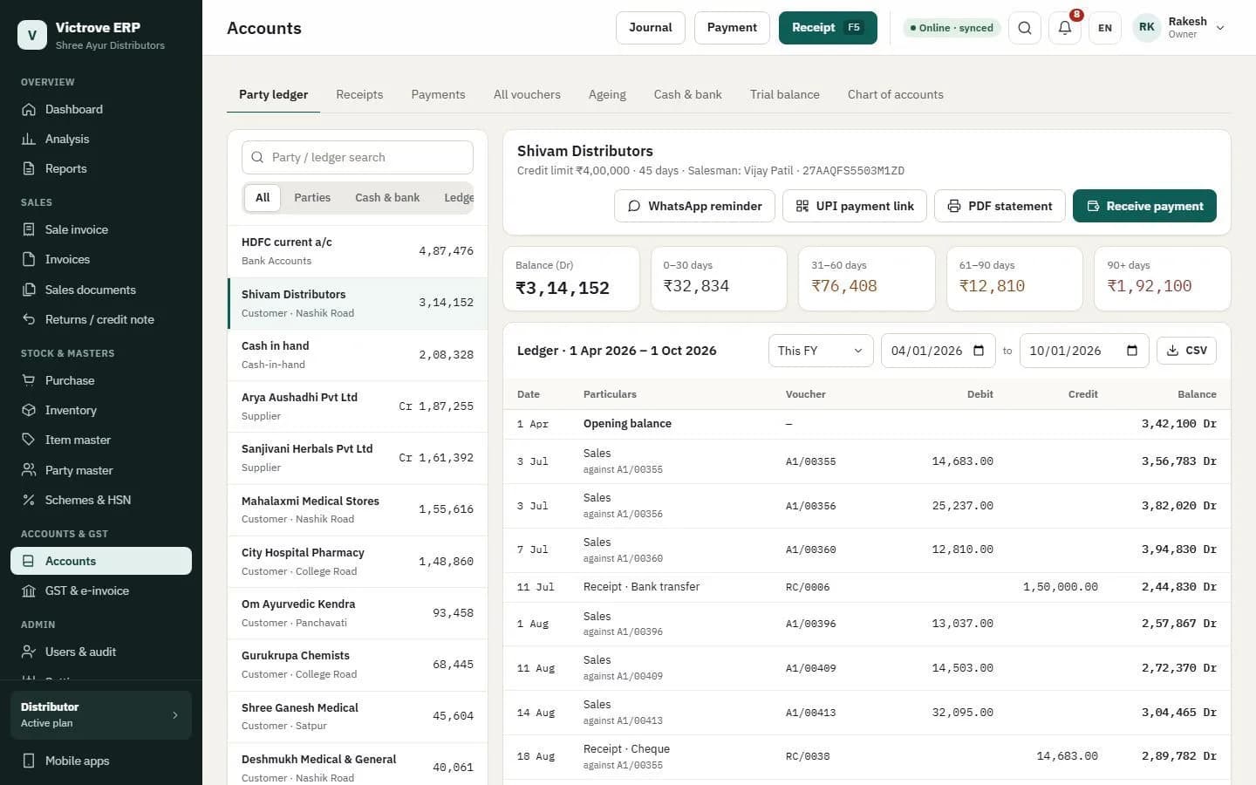Open the Ageing tab
Screen dimensions: 1256x785
pyautogui.click(x=607, y=94)
